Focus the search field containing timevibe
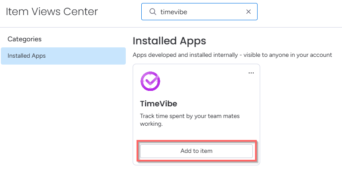Viewport: 342px width, 183px height. pos(199,12)
